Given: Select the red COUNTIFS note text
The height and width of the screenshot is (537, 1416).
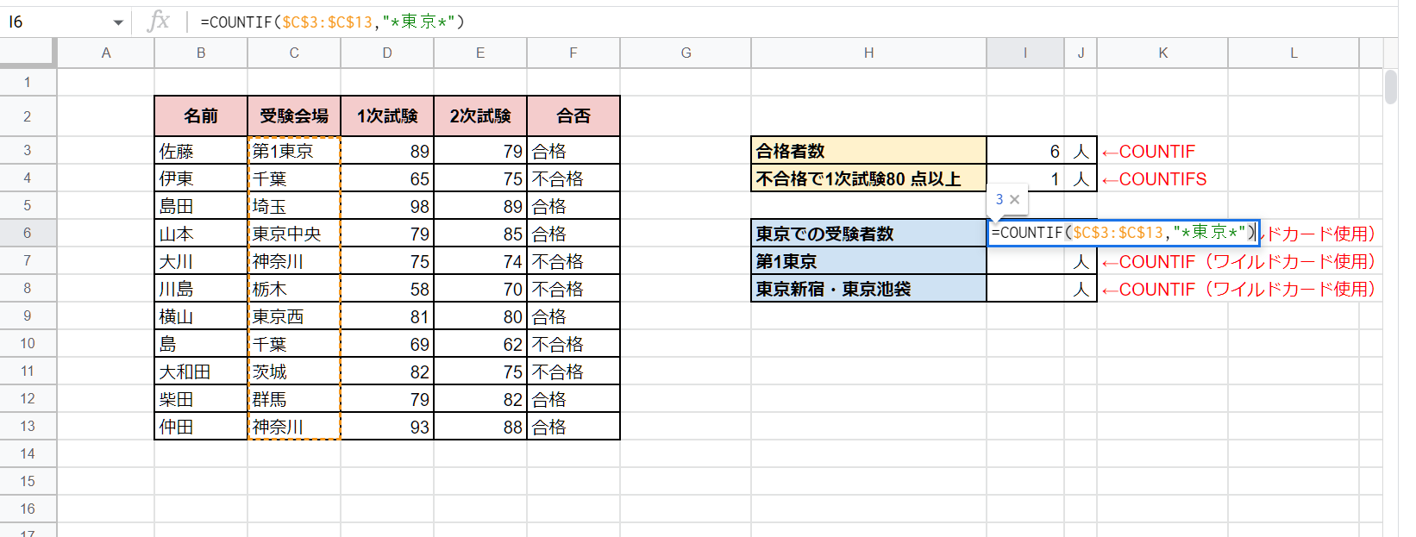Looking at the screenshot, I should tap(1156, 179).
